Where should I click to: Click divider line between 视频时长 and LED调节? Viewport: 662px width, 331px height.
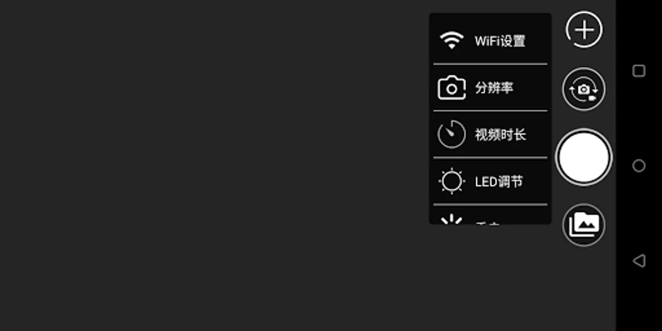tap(490, 158)
